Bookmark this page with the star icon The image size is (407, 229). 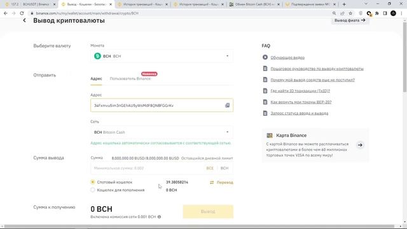coord(350,13)
